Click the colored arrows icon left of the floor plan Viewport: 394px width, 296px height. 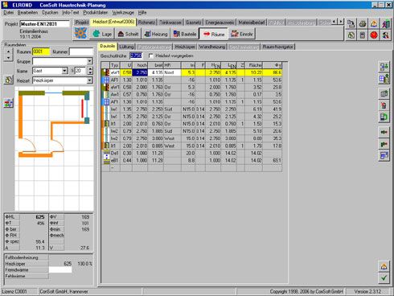point(9,103)
